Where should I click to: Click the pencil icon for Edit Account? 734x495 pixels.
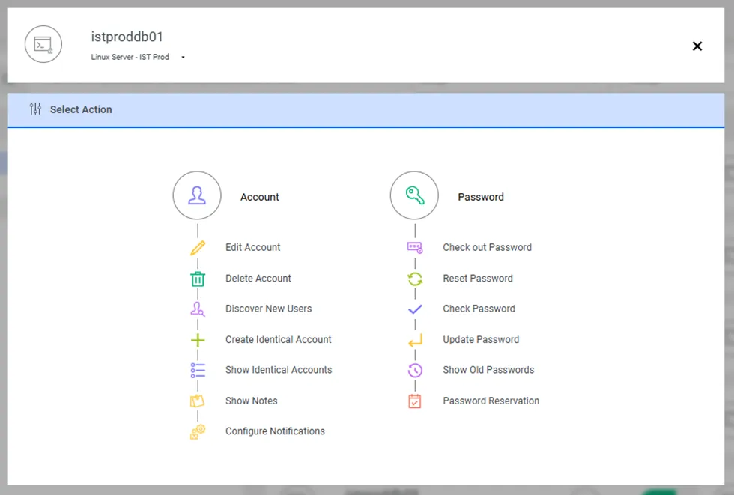[198, 247]
